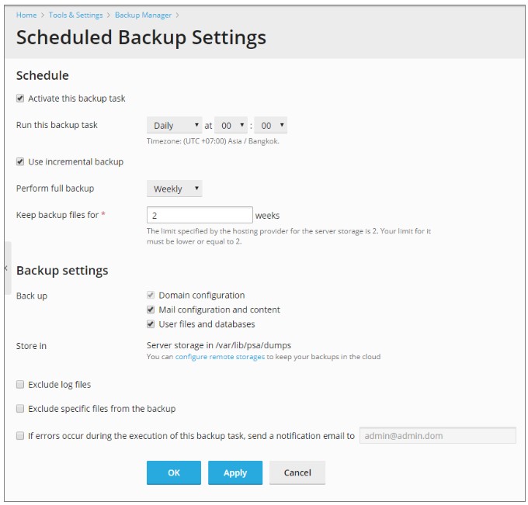Toggle the Activate this backup task checkbox
This screenshot has width=528, height=505.
coord(20,99)
